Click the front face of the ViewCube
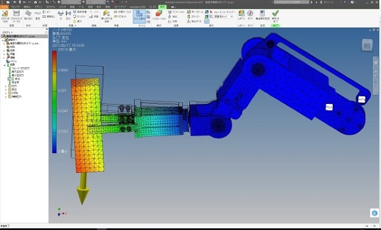The width and height of the screenshot is (381, 230). 366,46
